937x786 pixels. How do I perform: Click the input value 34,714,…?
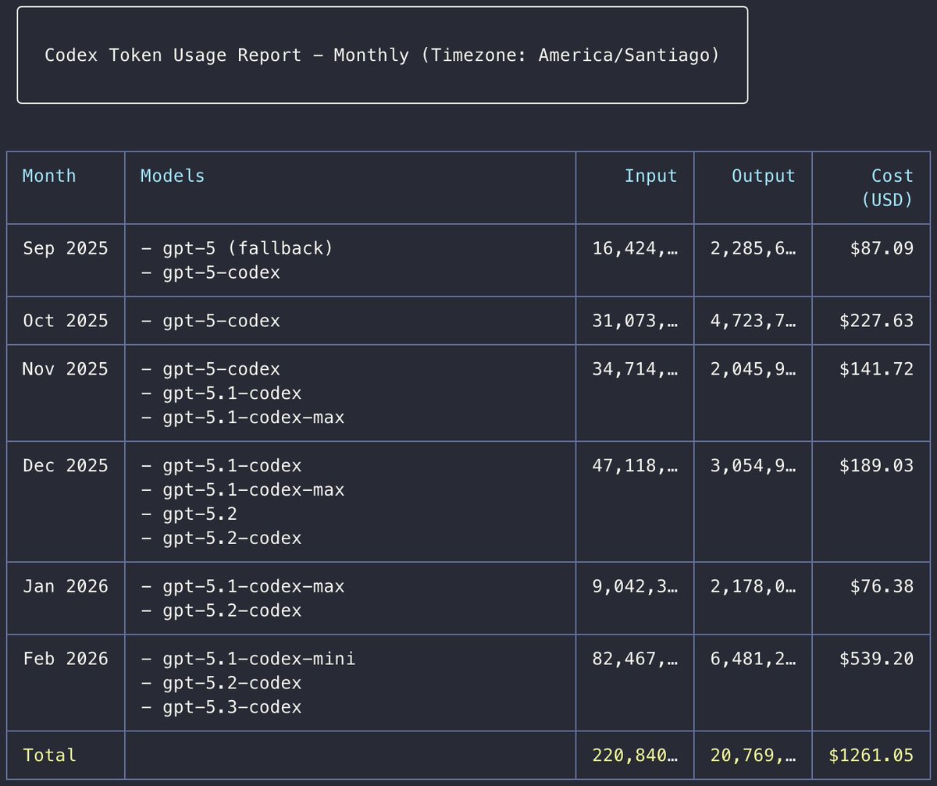click(636, 370)
